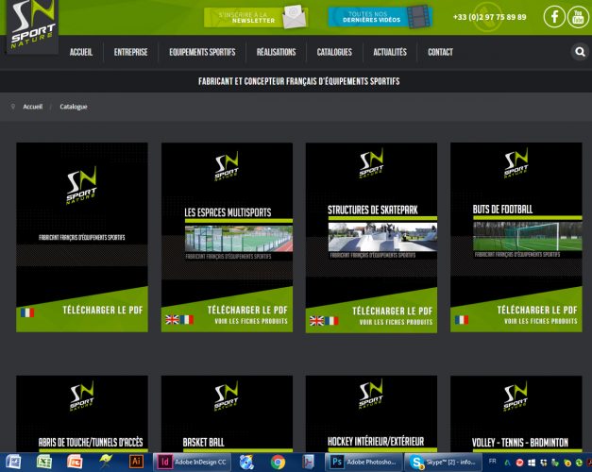Open Adobe Illustrator from the taskbar
Screen dimensions: 592x472
point(135,462)
